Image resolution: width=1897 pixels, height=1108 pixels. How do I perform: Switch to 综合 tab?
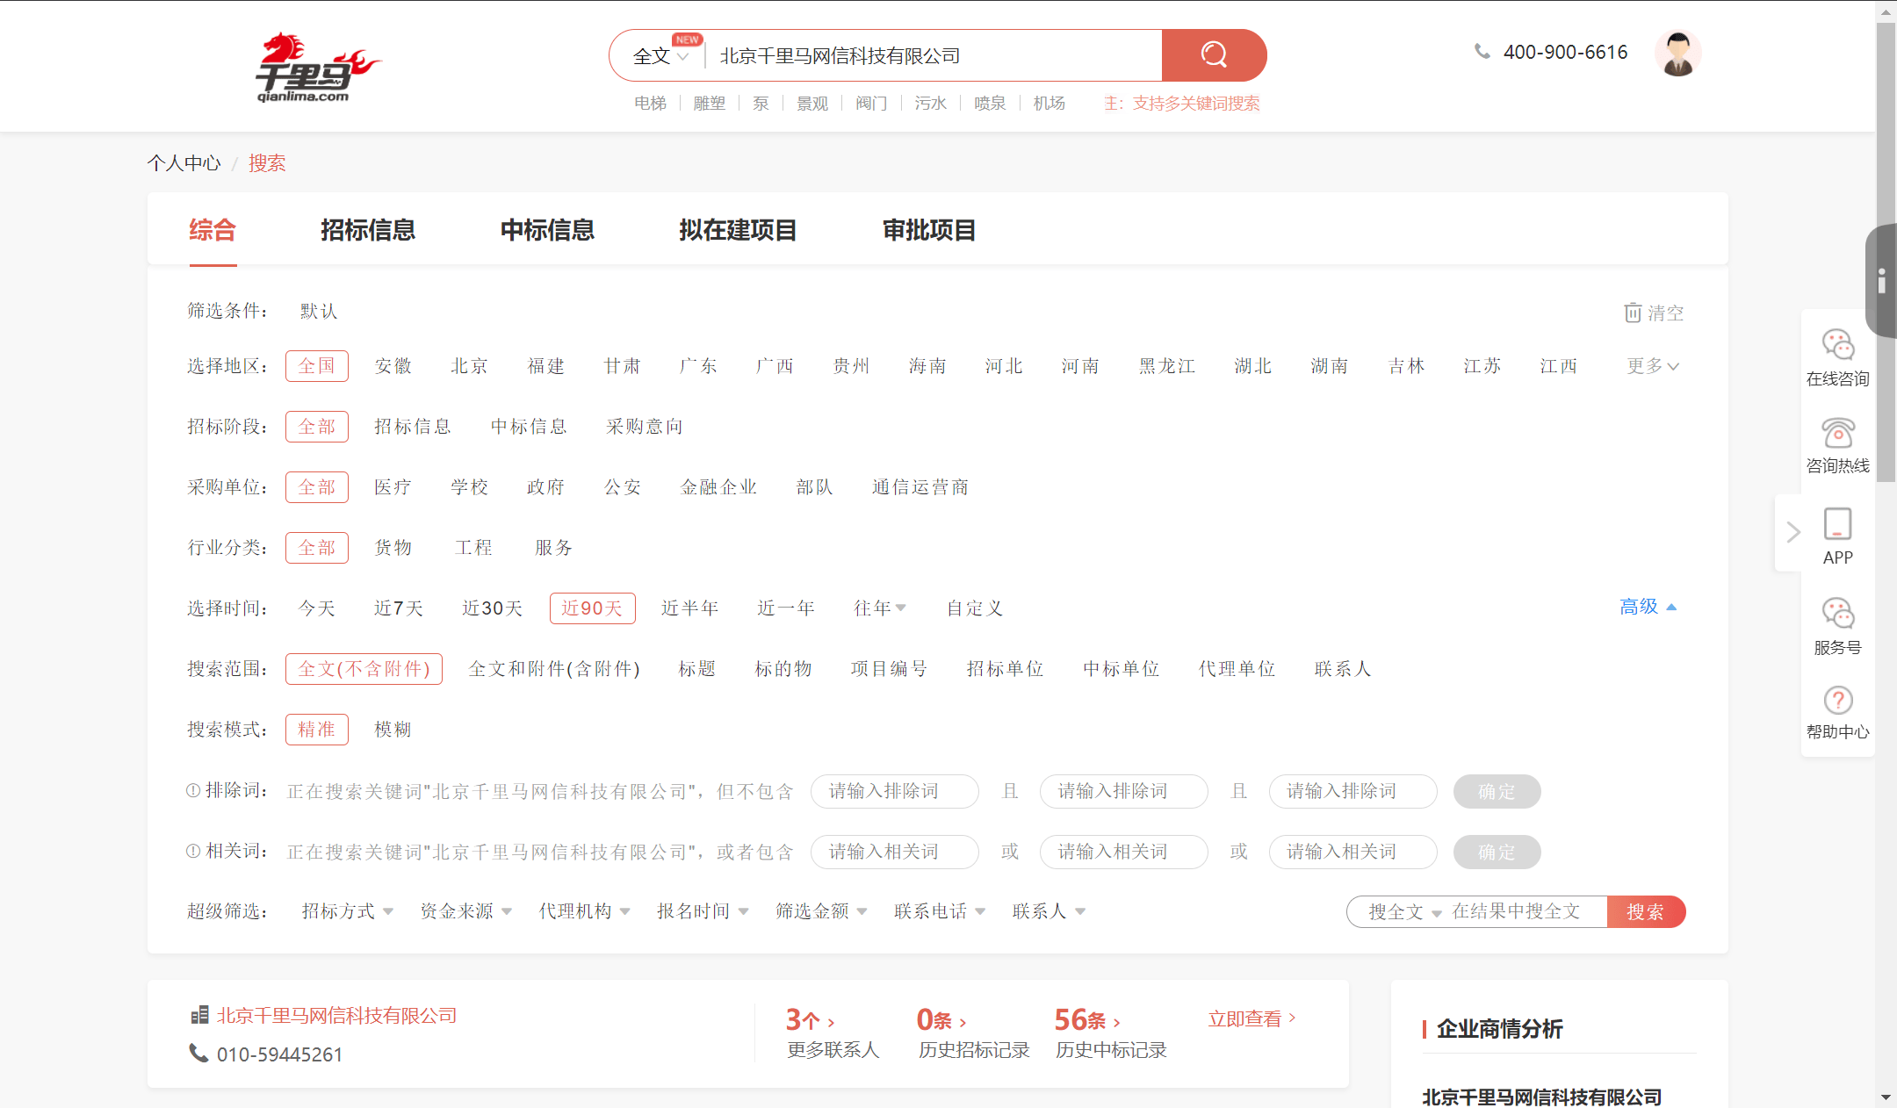point(213,230)
